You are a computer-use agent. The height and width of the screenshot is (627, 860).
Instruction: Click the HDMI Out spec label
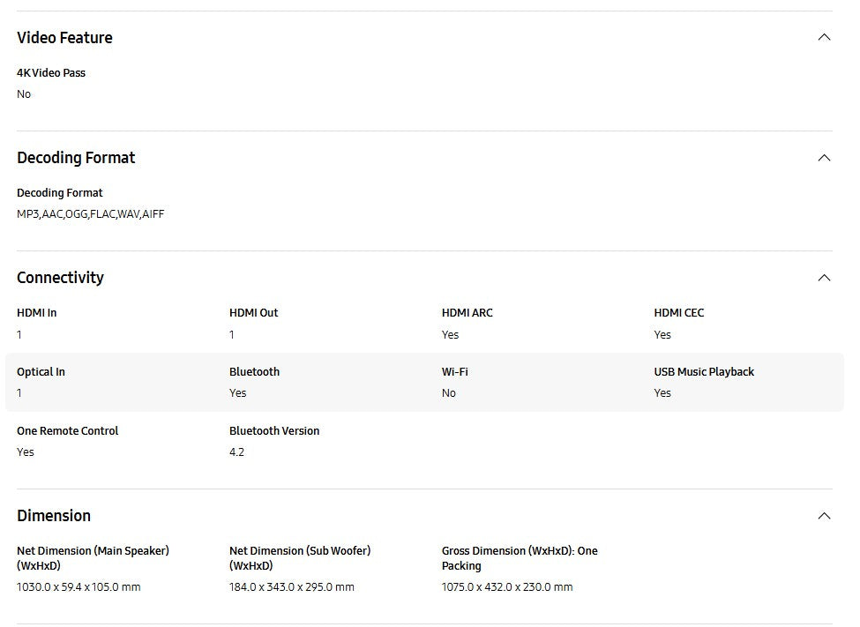pos(253,313)
